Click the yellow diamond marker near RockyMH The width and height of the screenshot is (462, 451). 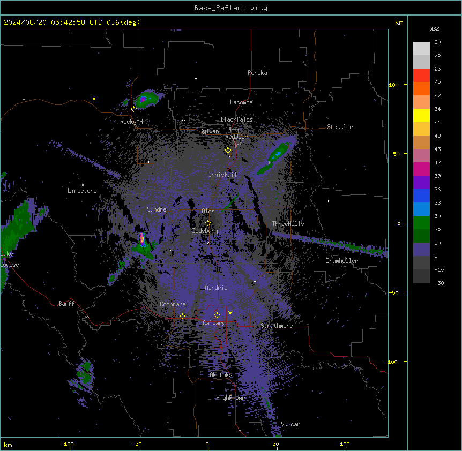pos(133,109)
